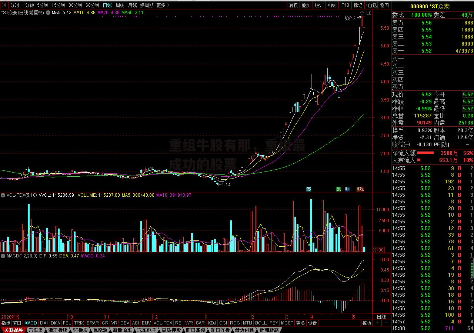
Task: Open the 日线 period selector at bottom right
Action: click(x=381, y=317)
